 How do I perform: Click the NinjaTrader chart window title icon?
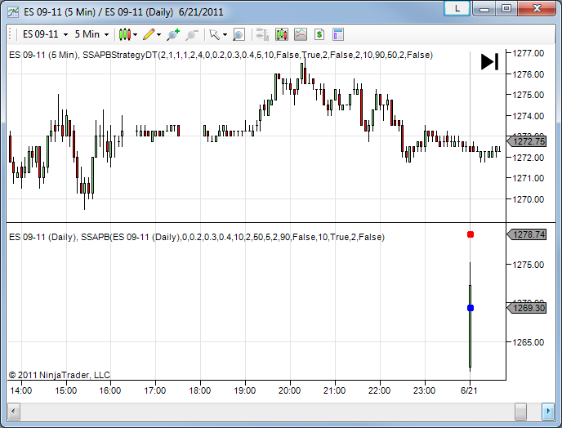(x=13, y=11)
